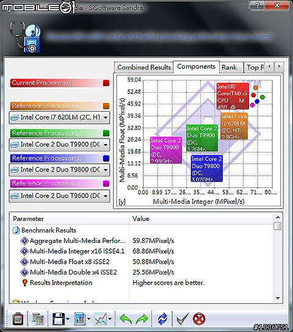The width and height of the screenshot is (293, 332).
Task: Click the 68.86MPixel/s value
Action: coord(153,251)
